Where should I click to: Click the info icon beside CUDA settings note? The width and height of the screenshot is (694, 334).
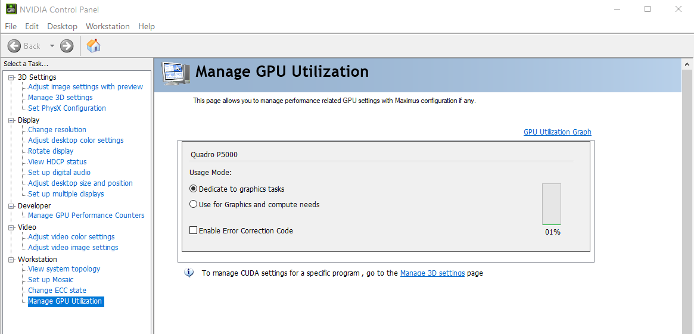tap(189, 273)
